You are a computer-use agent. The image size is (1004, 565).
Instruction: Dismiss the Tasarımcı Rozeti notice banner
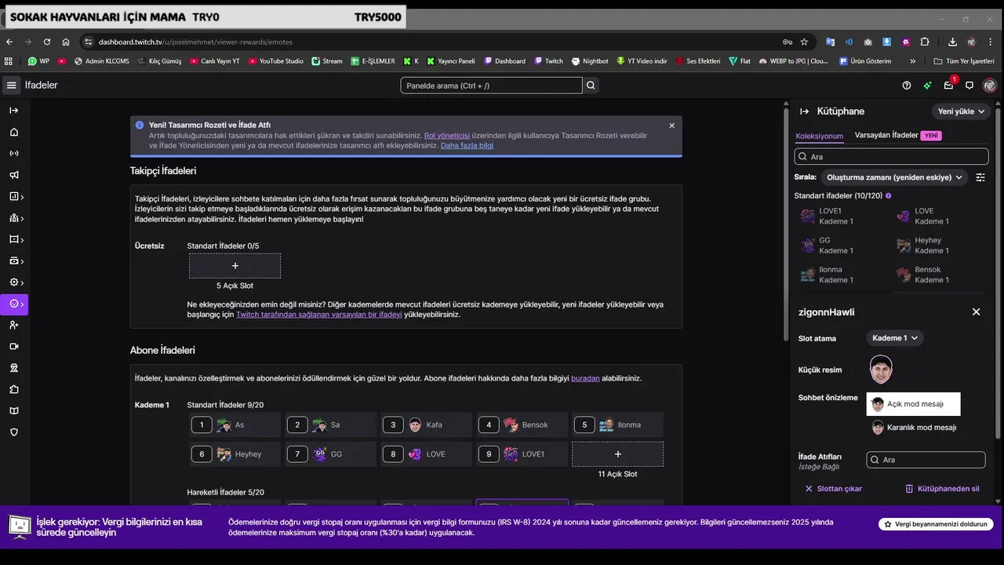point(671,126)
